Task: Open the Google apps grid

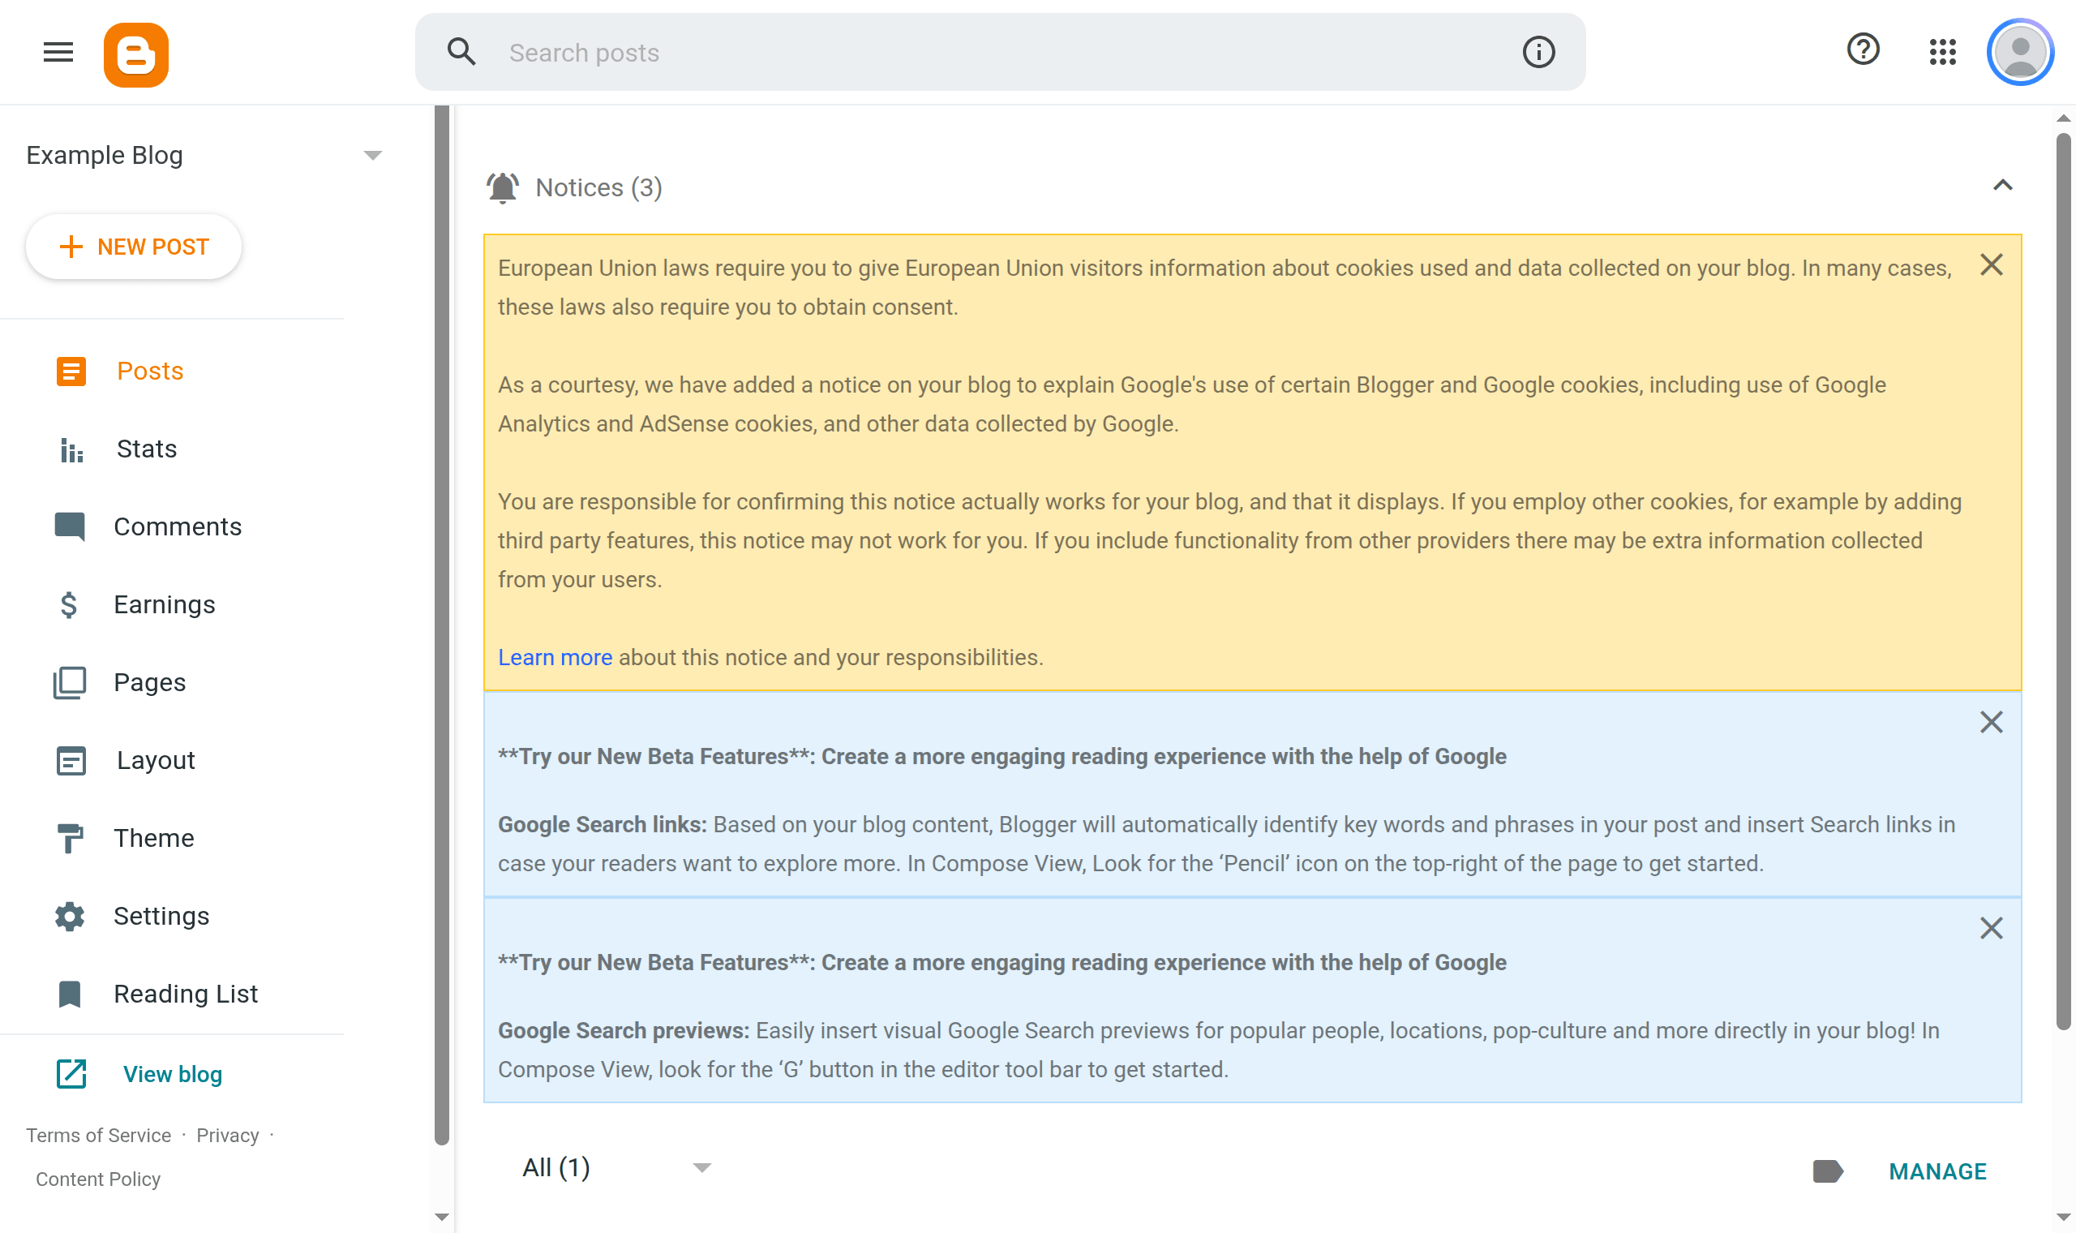Action: [1942, 52]
